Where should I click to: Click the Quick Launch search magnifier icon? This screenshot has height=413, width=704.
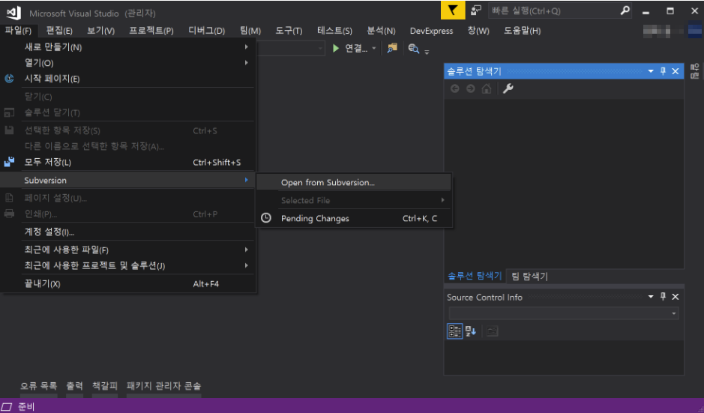(x=625, y=10)
